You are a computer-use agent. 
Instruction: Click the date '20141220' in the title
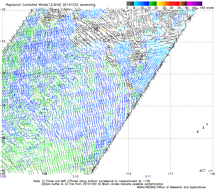click(x=71, y=5)
